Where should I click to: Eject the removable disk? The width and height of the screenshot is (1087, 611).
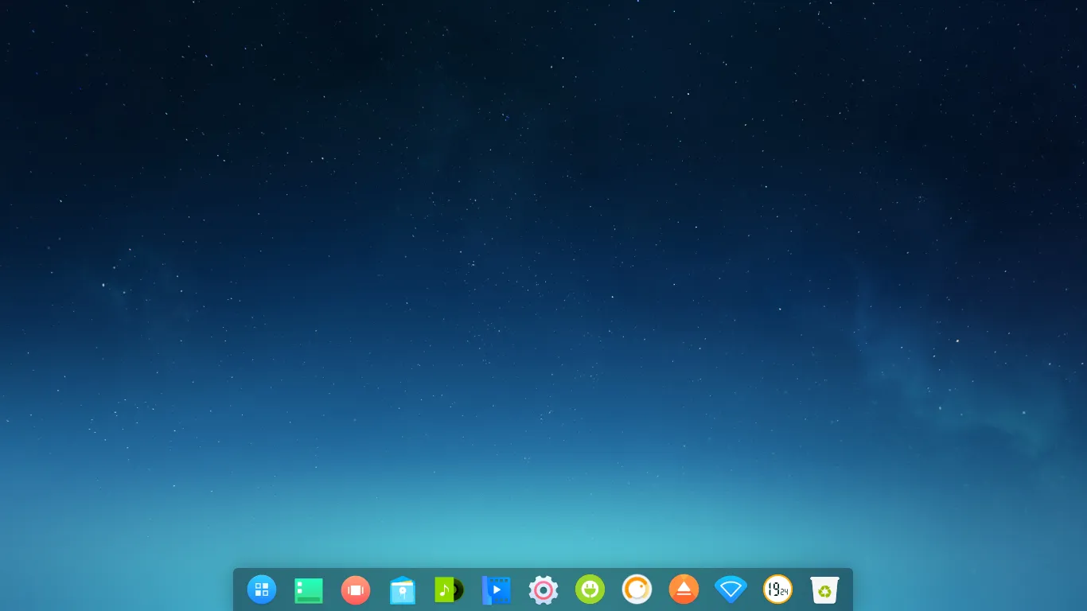[x=684, y=590]
